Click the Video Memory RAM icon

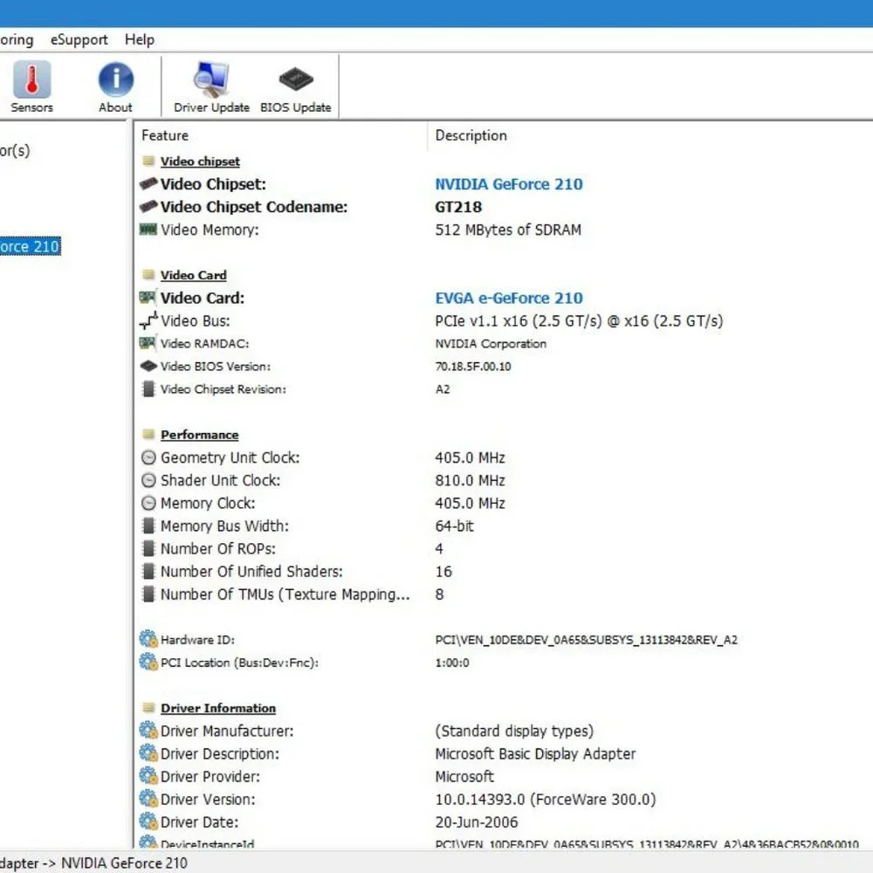(x=148, y=230)
